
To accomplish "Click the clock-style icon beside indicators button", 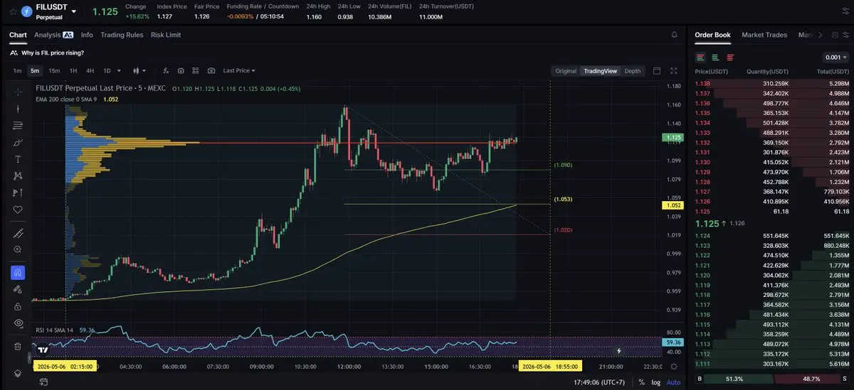I will (181, 71).
